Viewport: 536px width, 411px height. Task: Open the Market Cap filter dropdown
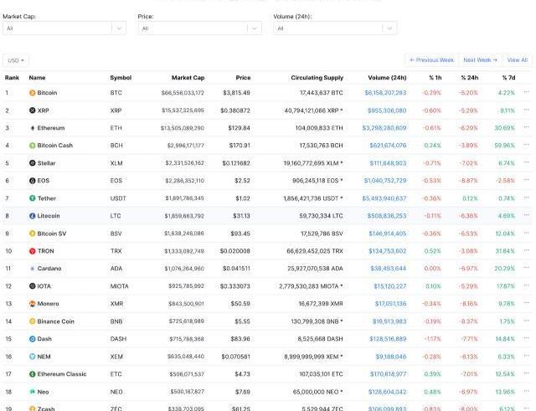click(64, 28)
